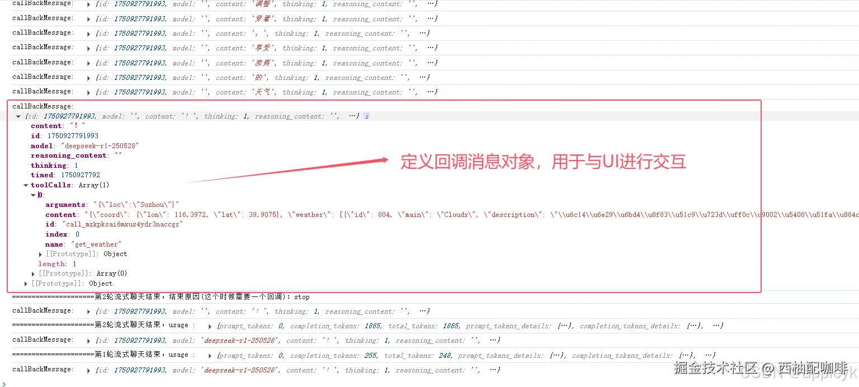
Task: Select the get_weather name value in the tool call
Action: (96, 244)
